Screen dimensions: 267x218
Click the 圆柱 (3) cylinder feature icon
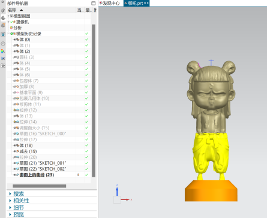[17, 57]
